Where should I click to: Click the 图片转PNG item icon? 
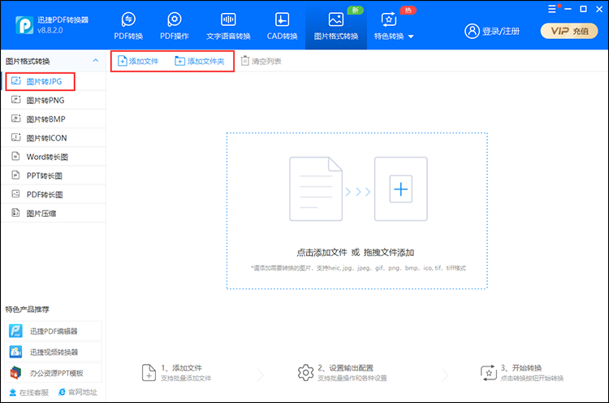tap(16, 100)
